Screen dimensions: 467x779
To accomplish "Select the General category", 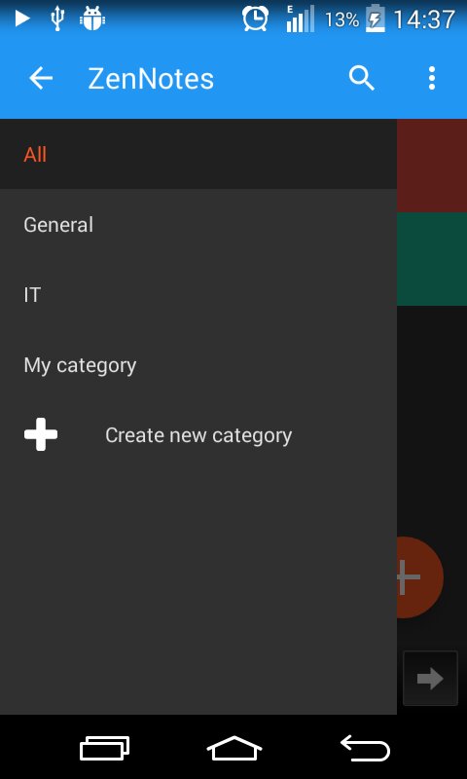I will point(198,225).
